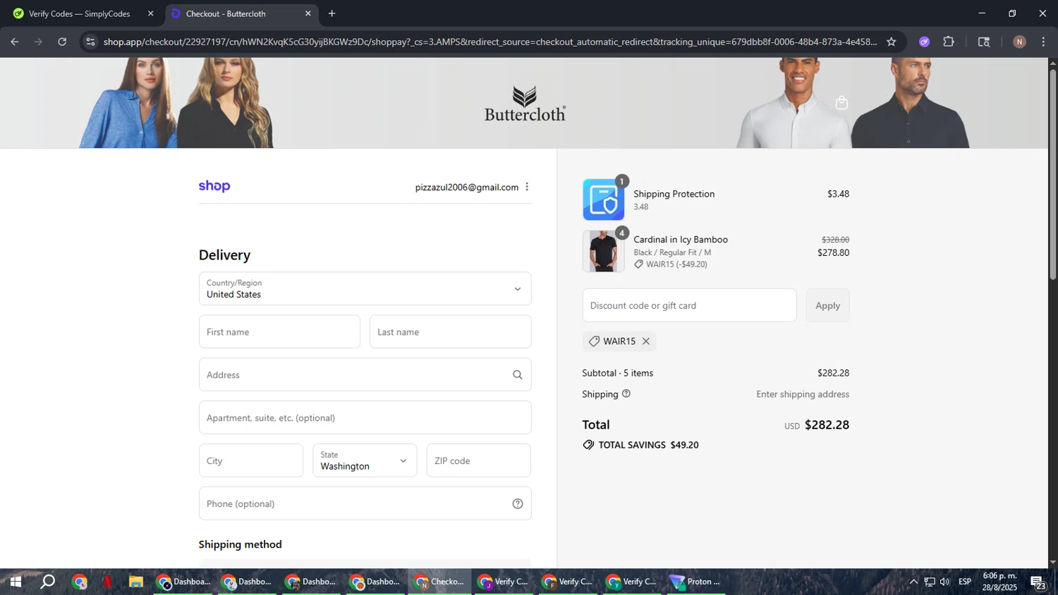The width and height of the screenshot is (1058, 595).
Task: Open the Chrome profile avatar
Action: click(1019, 42)
